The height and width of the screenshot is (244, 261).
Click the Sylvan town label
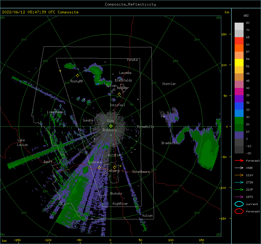tap(111, 86)
